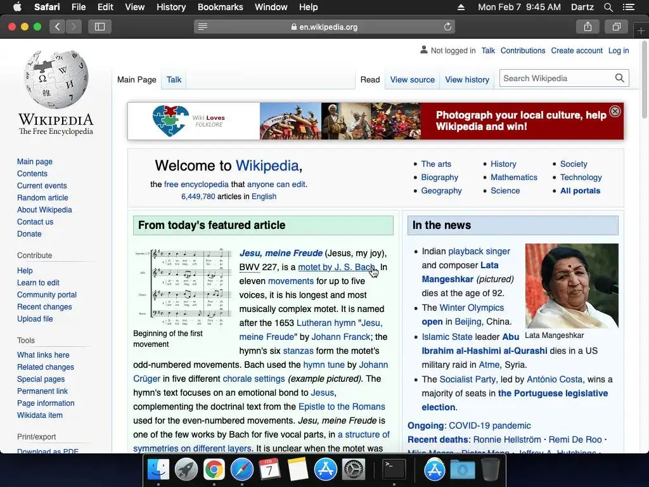This screenshot has height=487, width=649.
Task: Show tab overview icon in Safari
Action: (x=616, y=27)
